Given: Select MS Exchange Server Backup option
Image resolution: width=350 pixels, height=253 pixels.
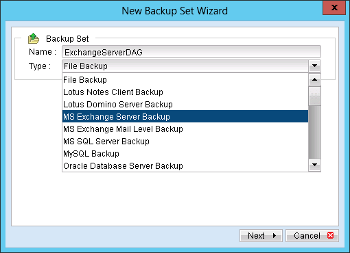Looking at the screenshot, I should click(x=185, y=117).
